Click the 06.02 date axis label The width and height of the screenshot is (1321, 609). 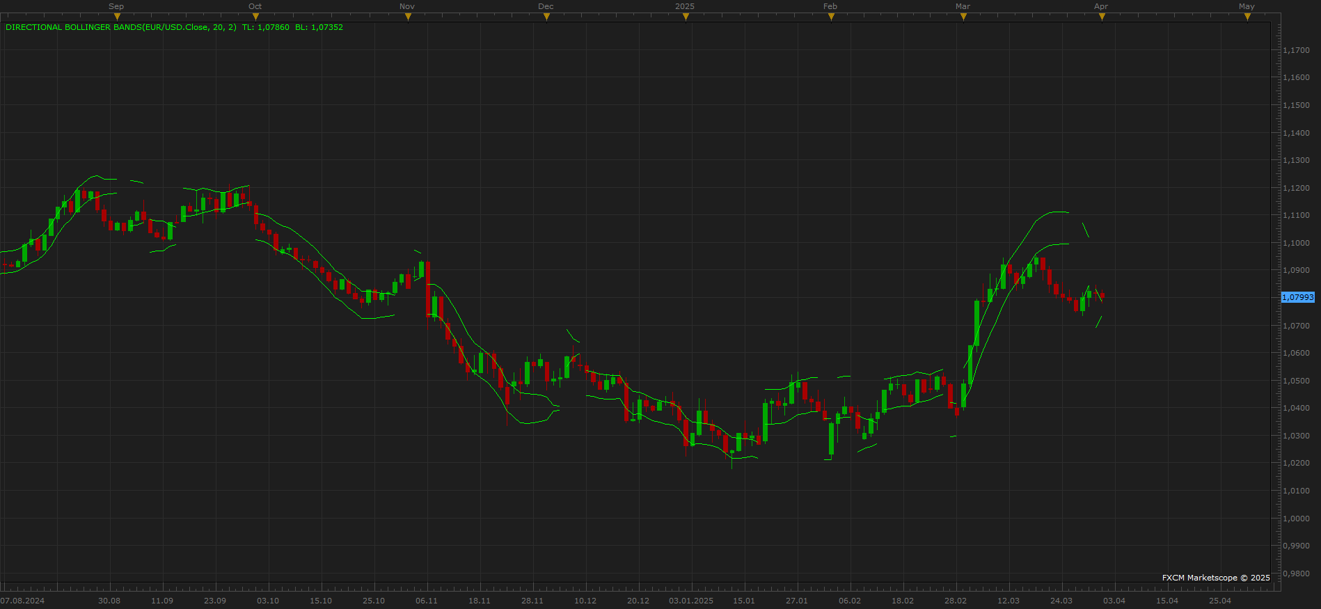point(850,601)
